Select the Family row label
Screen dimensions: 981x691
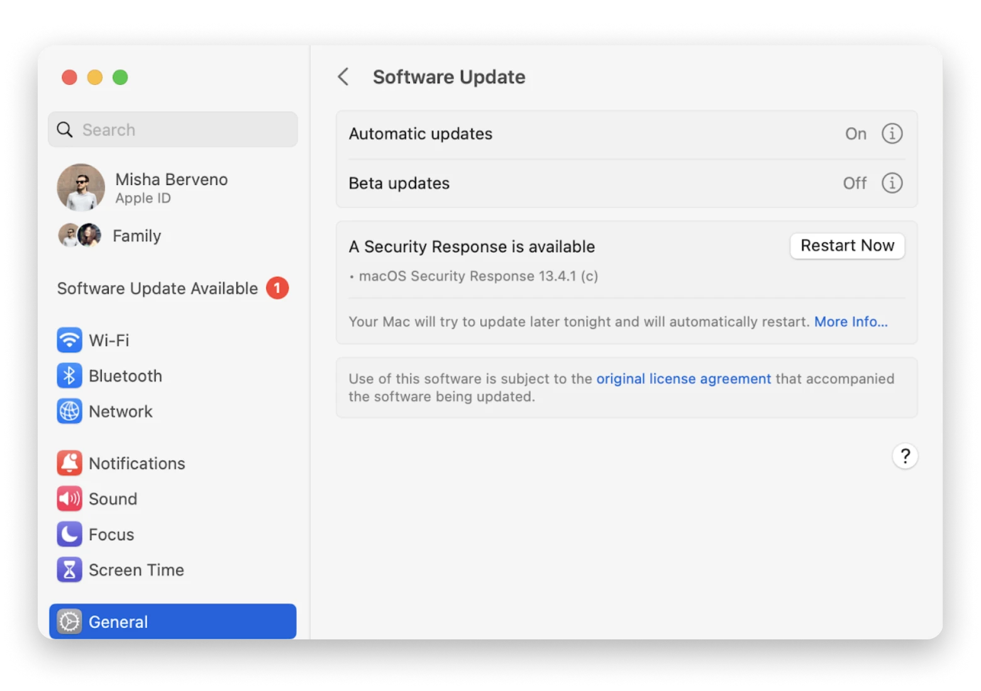[x=137, y=236]
